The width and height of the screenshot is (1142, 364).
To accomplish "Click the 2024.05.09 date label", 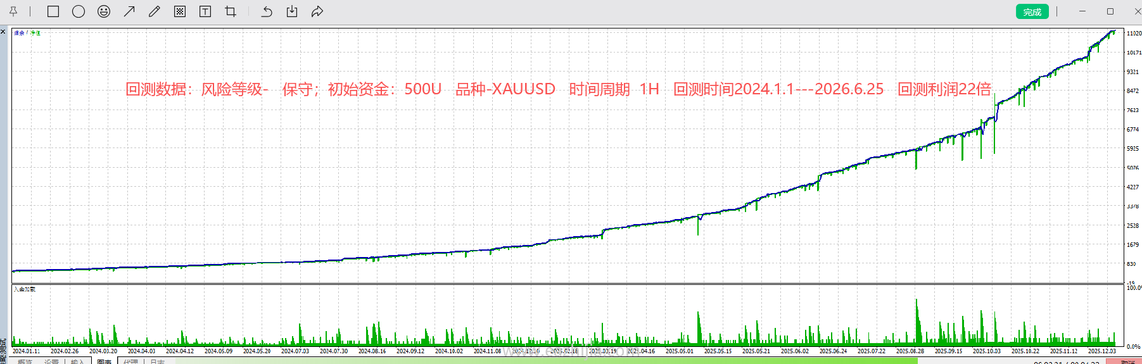I will (x=219, y=351).
